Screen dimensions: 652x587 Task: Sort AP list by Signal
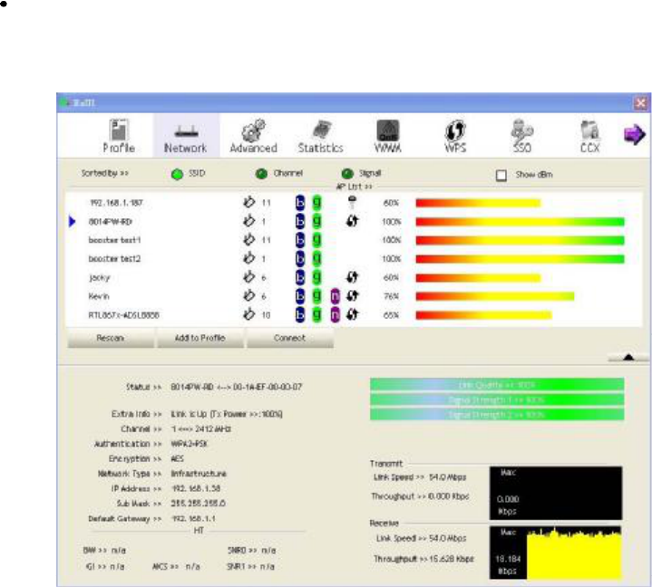[347, 174]
